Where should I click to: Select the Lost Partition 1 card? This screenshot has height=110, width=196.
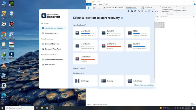coord(112,46)
